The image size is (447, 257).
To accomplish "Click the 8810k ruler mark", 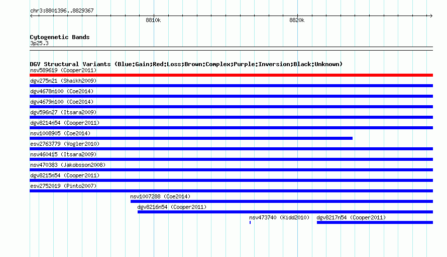I will (x=153, y=20).
